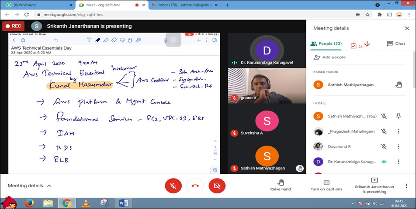
Task: Click Srikanth Janarthanan is presenting button
Action: [x=374, y=185]
